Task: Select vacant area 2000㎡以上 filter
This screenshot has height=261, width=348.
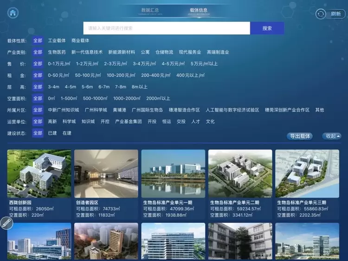Action: [158, 98]
